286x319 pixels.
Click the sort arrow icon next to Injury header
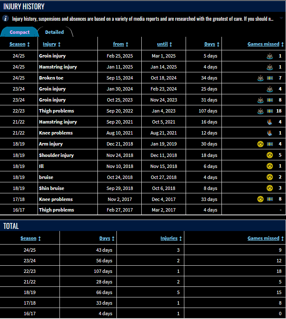(59, 44)
